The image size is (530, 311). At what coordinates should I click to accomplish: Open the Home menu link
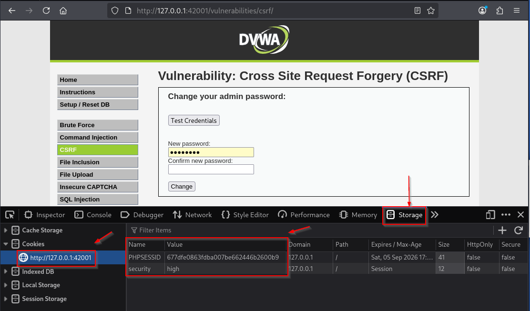click(98, 80)
